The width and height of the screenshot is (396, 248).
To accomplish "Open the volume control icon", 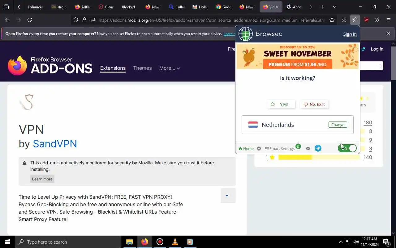I will 356,242.
